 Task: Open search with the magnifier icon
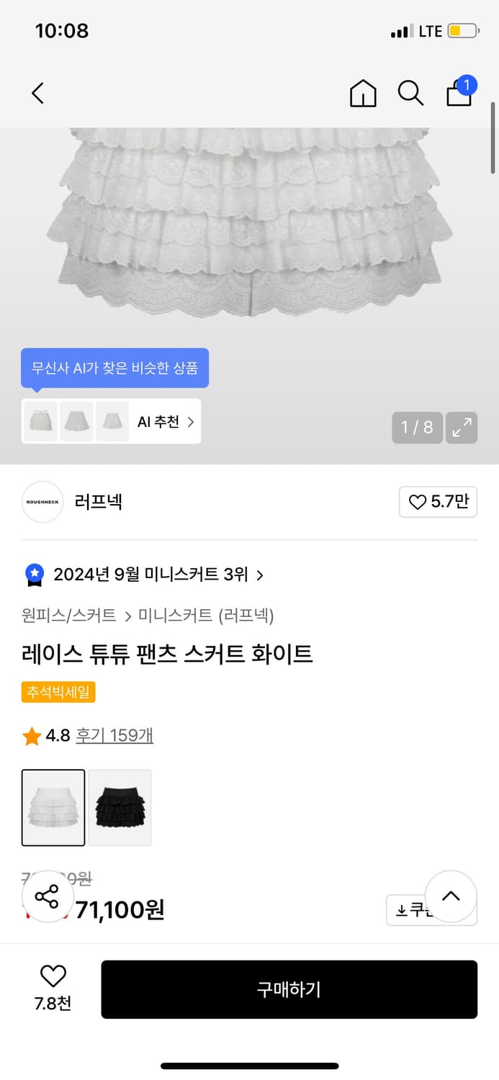click(410, 93)
